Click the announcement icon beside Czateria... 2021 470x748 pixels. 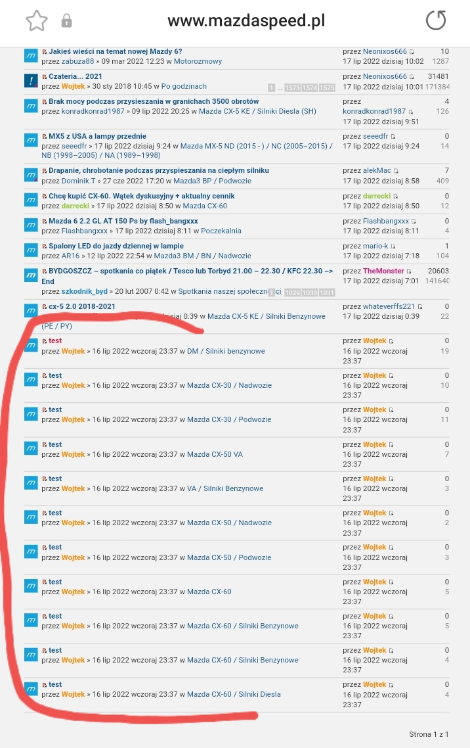(x=31, y=81)
